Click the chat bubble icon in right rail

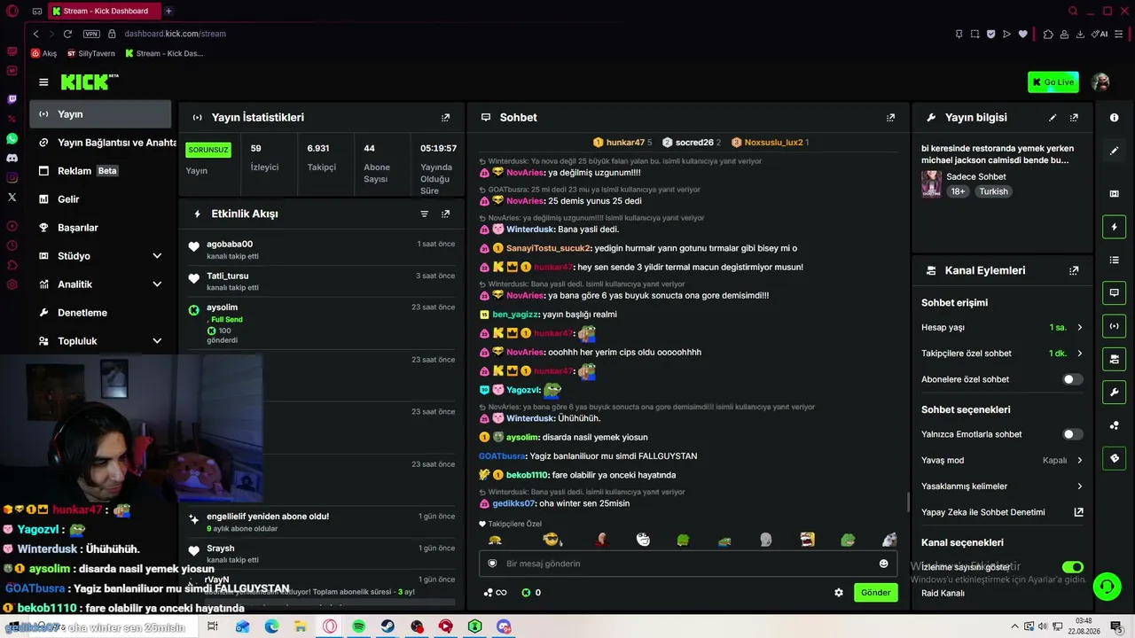(x=1115, y=292)
